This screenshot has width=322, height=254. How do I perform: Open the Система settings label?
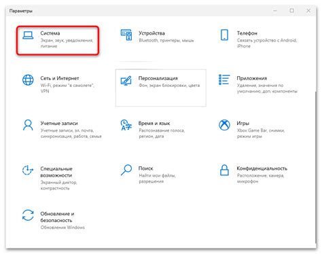pyautogui.click(x=50, y=33)
